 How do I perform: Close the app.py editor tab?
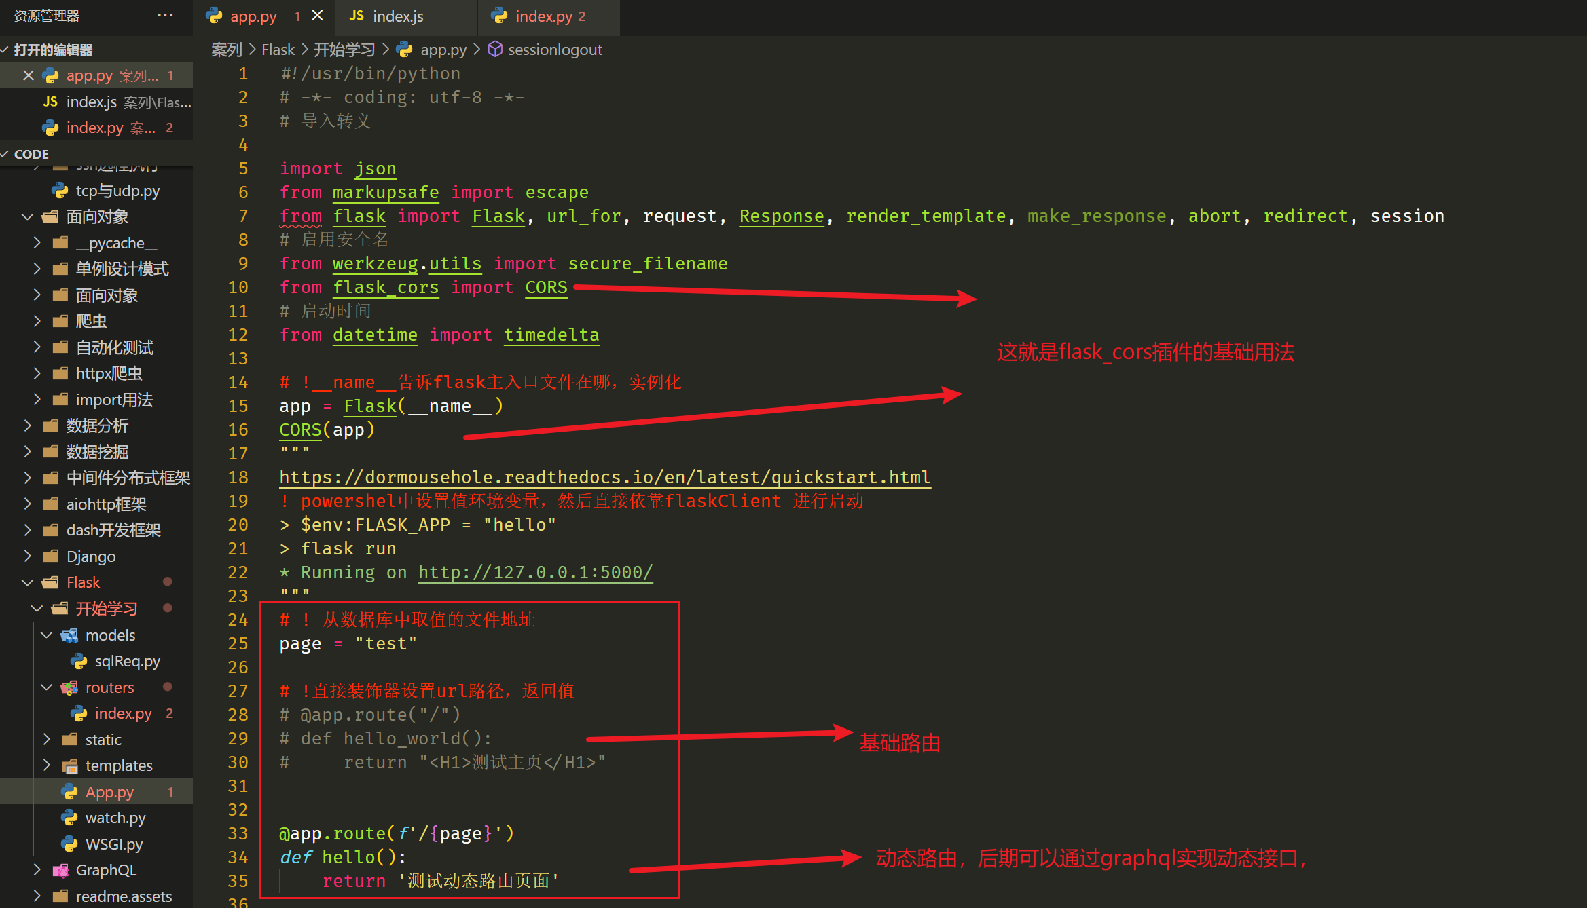[x=317, y=16]
